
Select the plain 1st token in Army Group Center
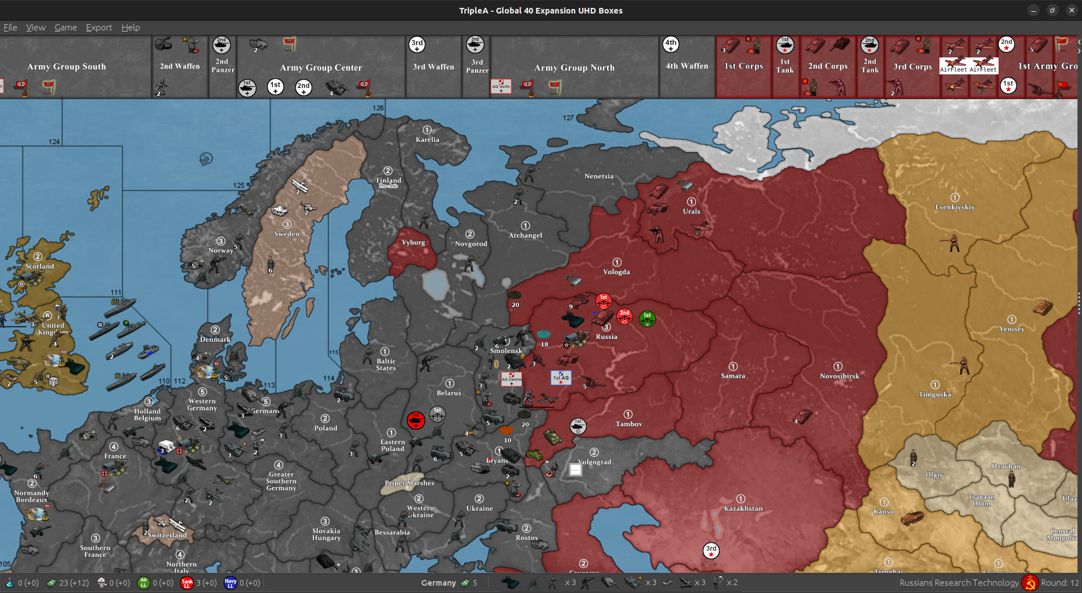pos(276,87)
